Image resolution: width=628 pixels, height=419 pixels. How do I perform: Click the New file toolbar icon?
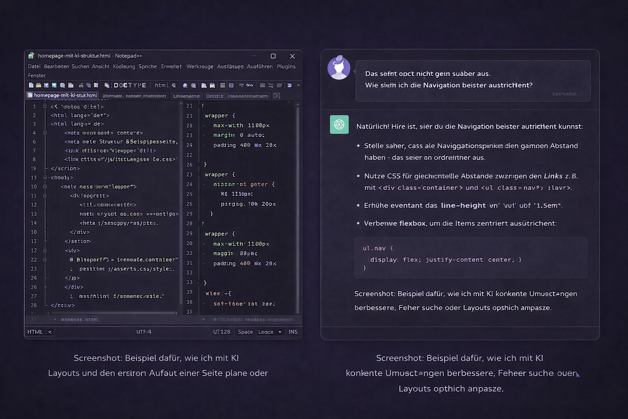31,86
